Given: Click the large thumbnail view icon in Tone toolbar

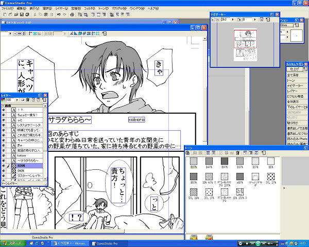Looking at the screenshot, I should 208,153.
